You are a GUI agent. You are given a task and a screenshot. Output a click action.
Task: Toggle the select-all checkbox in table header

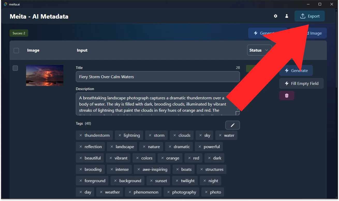click(16, 50)
